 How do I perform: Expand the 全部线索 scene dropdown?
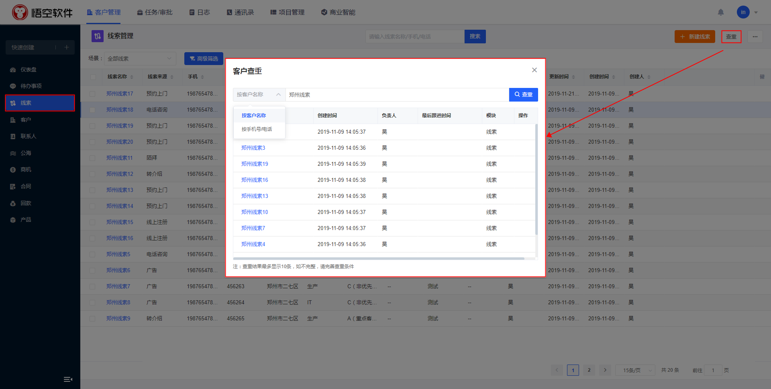[x=140, y=59]
